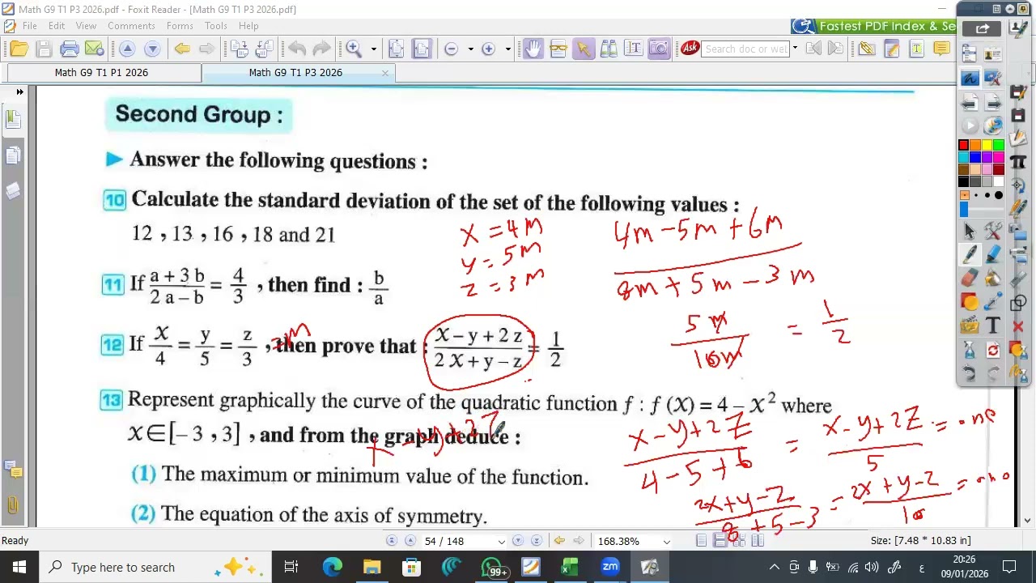Open Microsoft Edge from taskbar
Screen dimensions: 1036x583
[x=333, y=567]
